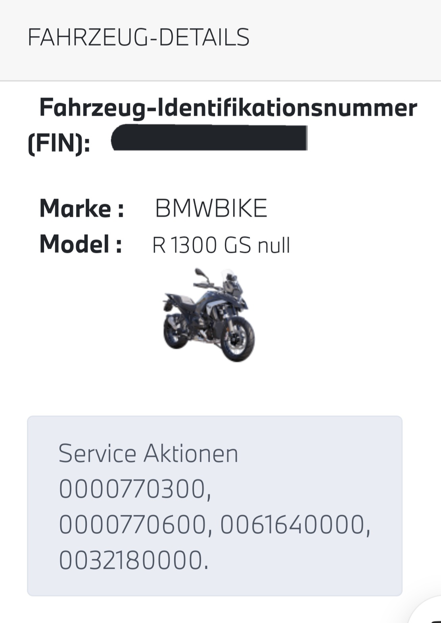Screen dimensions: 441x623
Task: Tap the motorcycle's windscreen in the picture
Action: click(229, 277)
